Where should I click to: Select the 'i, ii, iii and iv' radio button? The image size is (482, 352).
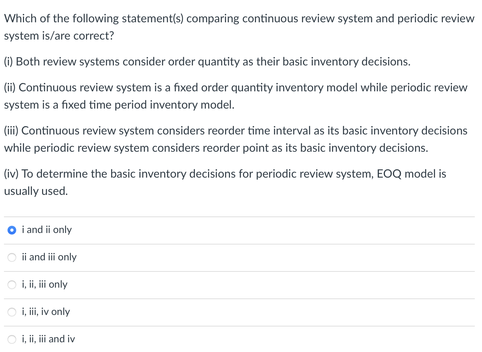click(12, 339)
